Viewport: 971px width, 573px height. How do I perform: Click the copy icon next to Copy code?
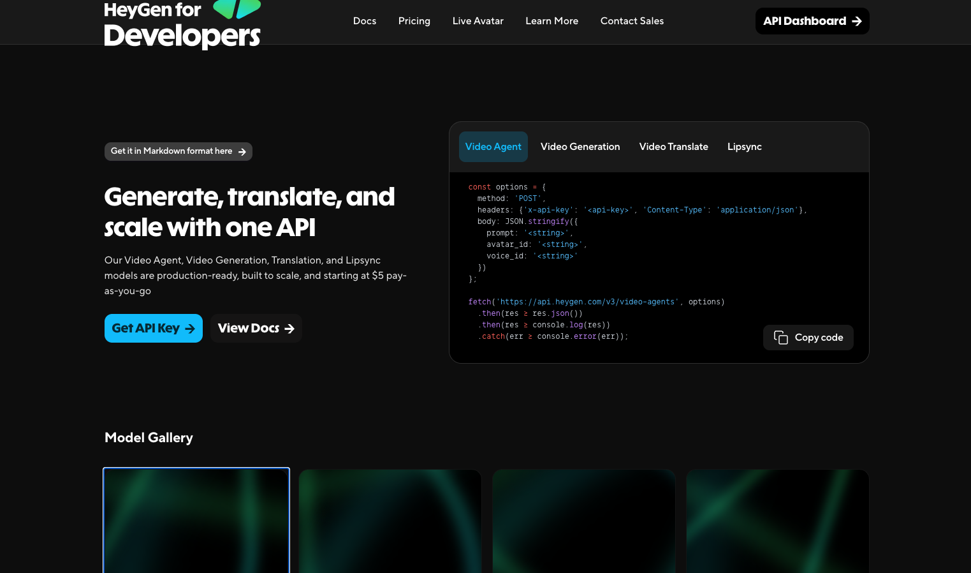[x=781, y=338]
